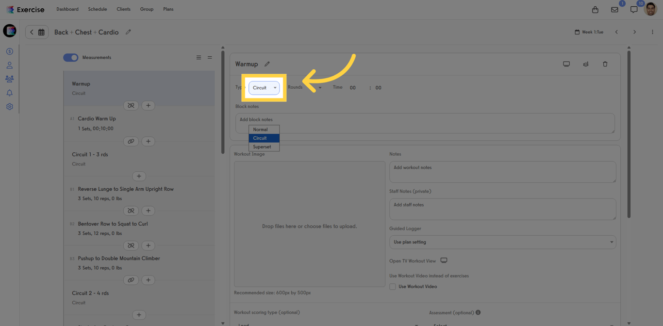663x326 pixels.
Task: Select the Circuit 1 - 3 rds block
Action: click(x=139, y=159)
